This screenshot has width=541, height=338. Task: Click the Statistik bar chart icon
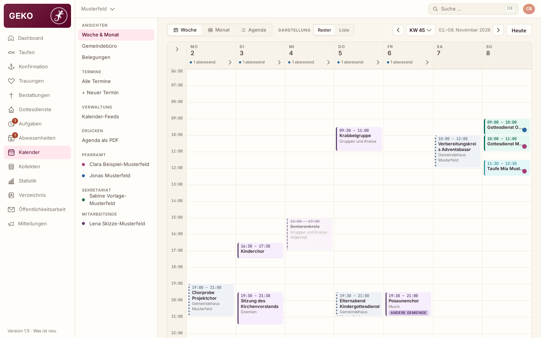pos(11,181)
